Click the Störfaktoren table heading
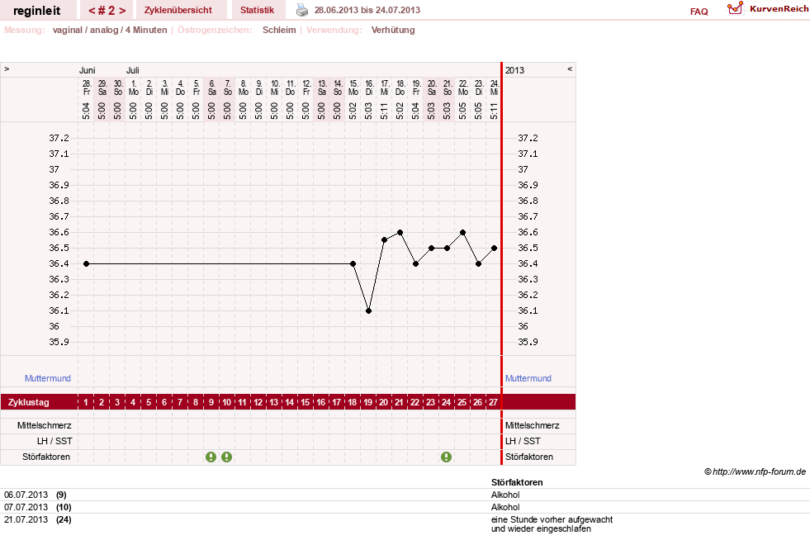This screenshot has width=810, height=559. pyautogui.click(x=517, y=482)
